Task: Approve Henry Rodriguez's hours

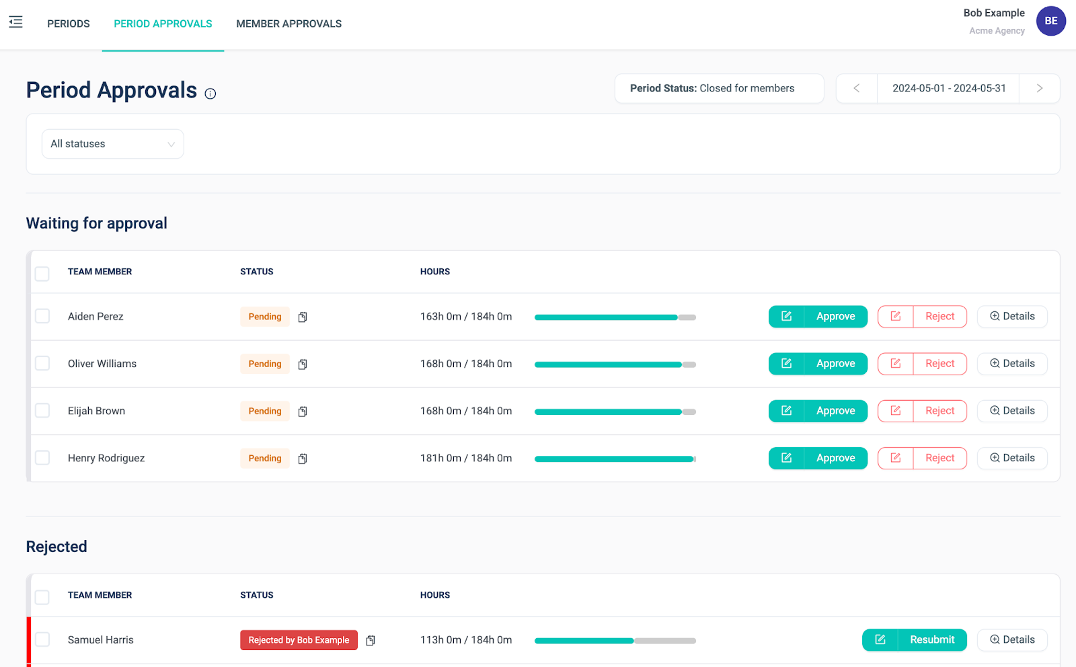Action: click(x=836, y=458)
